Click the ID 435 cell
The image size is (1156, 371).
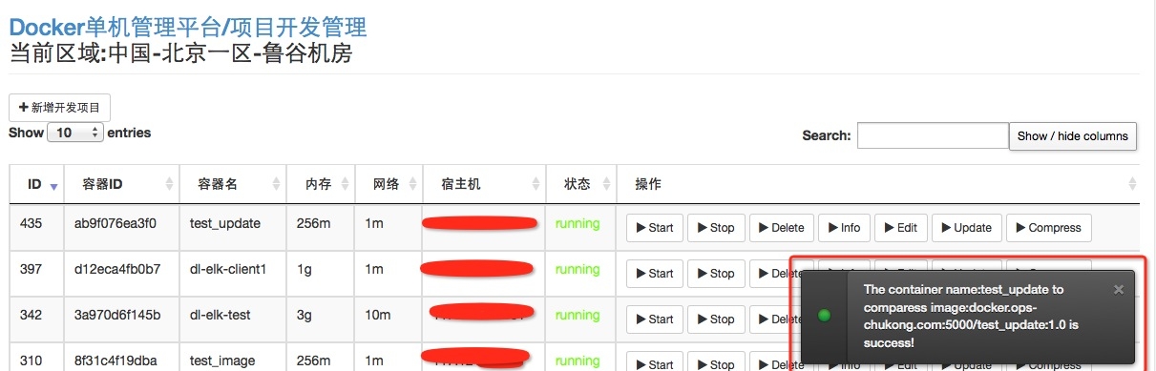point(37,226)
